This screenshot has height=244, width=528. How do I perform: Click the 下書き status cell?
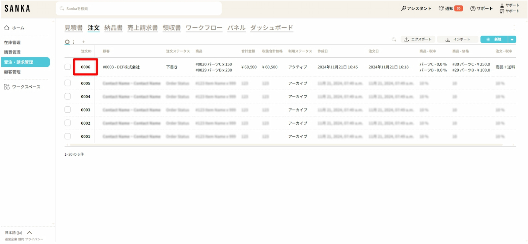coord(172,67)
